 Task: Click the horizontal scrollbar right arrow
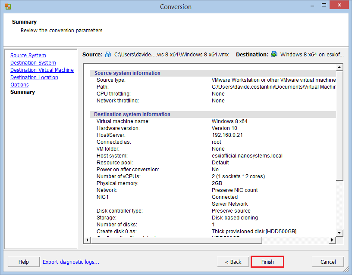[x=332, y=240]
